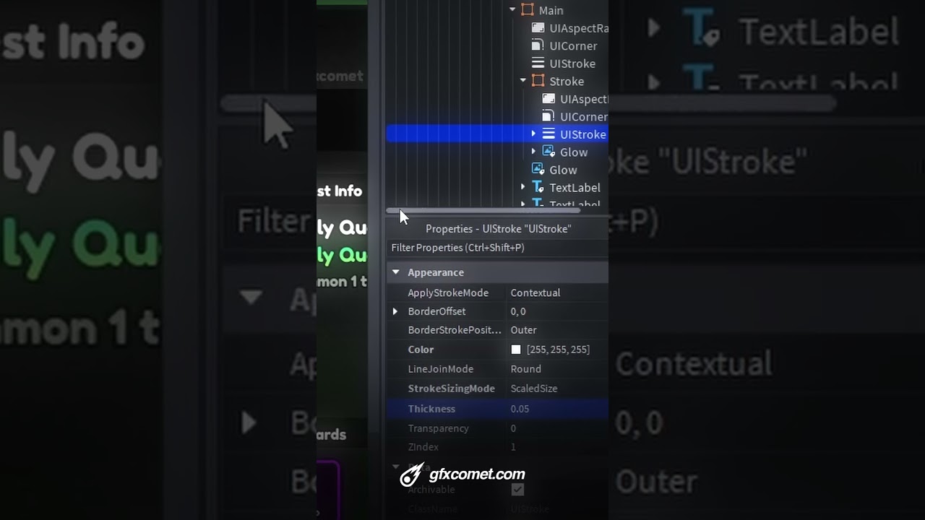Collapse the Stroke tree node

523,81
